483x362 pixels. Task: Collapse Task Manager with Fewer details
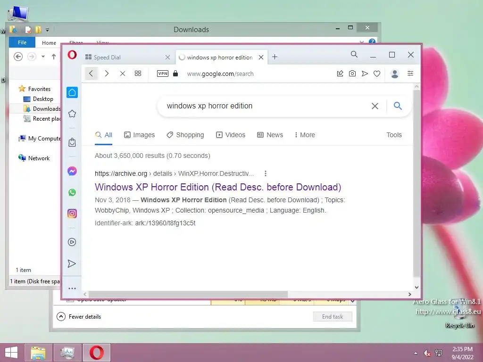click(x=79, y=316)
